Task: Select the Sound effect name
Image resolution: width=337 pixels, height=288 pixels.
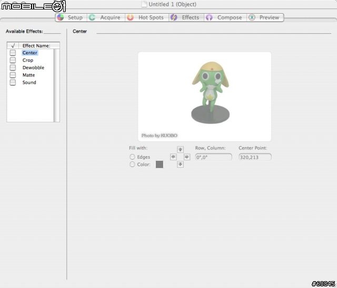Action: (x=29, y=82)
